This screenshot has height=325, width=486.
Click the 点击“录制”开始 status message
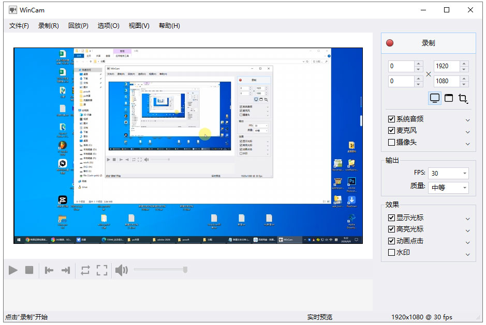(x=26, y=317)
